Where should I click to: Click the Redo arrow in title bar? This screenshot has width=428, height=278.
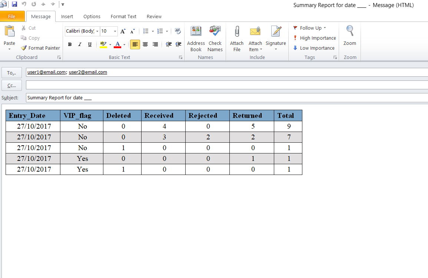pyautogui.click(x=34, y=4)
